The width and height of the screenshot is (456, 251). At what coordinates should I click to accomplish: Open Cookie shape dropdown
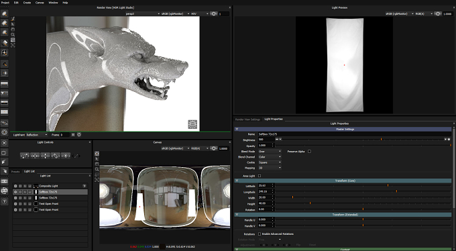(270, 162)
